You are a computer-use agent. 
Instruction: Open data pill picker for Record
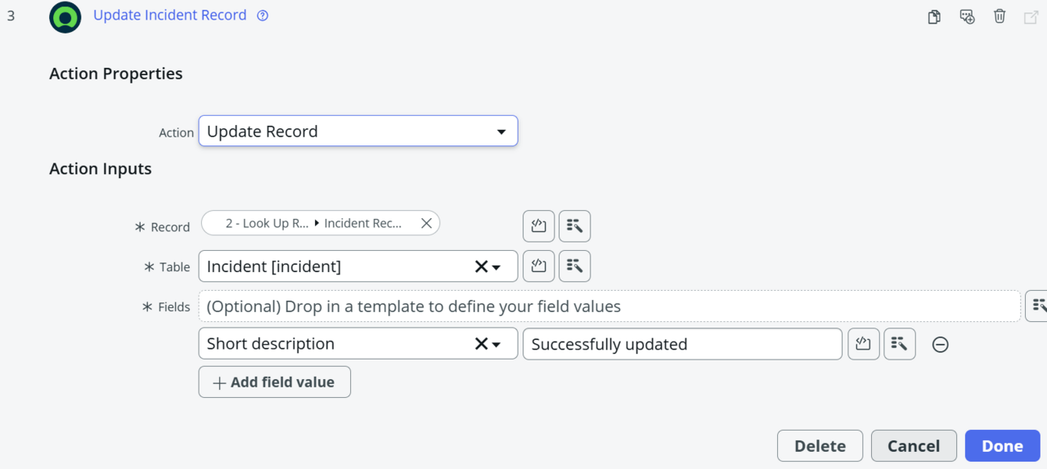point(574,226)
